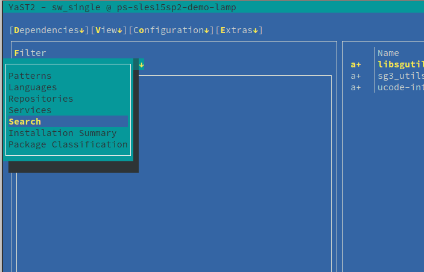Viewport: 424px width, 272px height.
Task: Select the libsgutil package row
Action: click(x=387, y=64)
